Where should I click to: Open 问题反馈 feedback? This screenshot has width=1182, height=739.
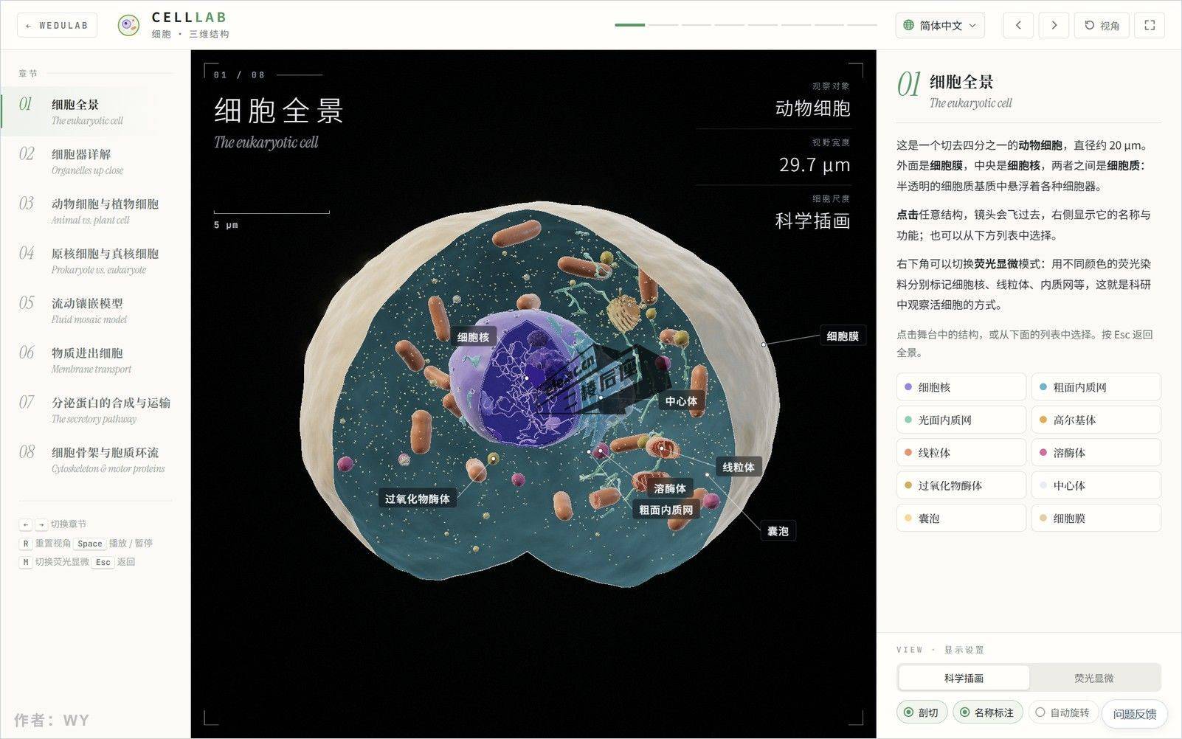click(1135, 714)
